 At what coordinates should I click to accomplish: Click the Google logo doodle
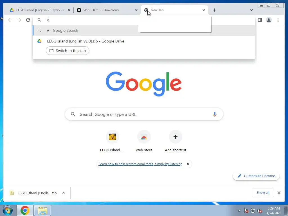pyautogui.click(x=144, y=84)
